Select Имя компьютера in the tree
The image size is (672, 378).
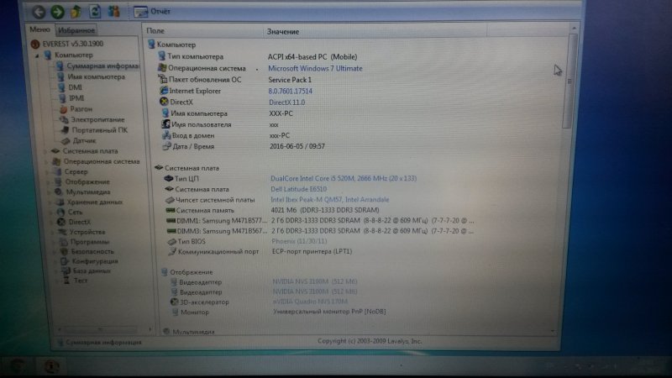96,76
